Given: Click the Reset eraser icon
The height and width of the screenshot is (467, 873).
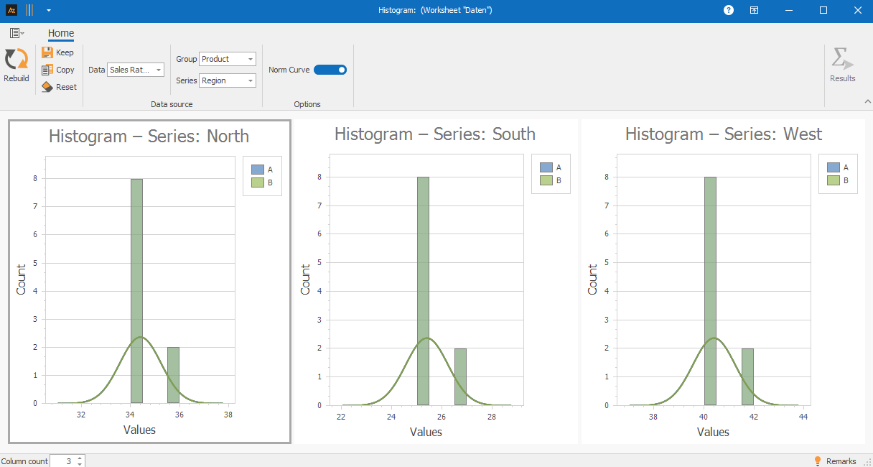Looking at the screenshot, I should [x=47, y=87].
